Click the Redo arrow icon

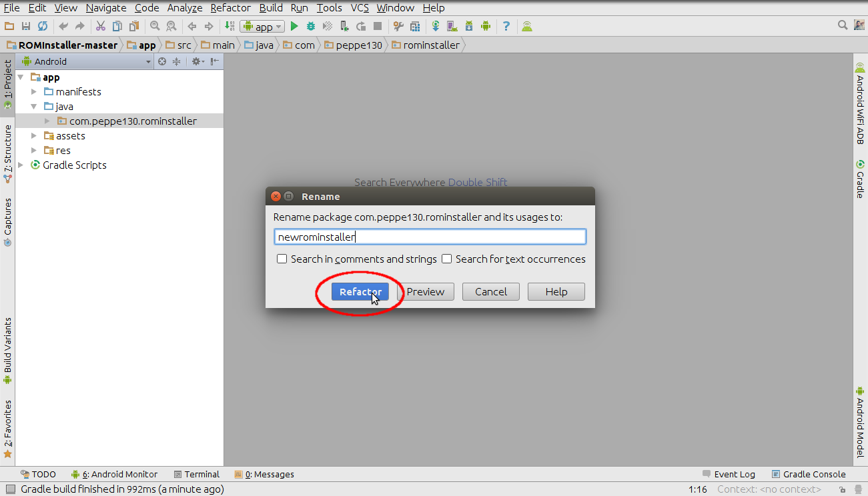(80, 26)
